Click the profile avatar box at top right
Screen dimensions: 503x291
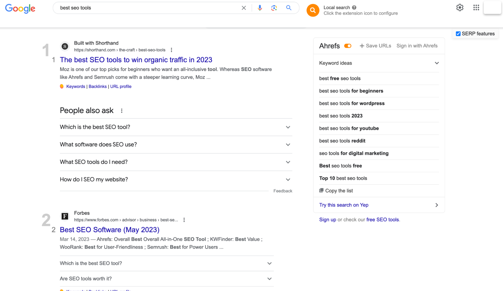(x=492, y=8)
